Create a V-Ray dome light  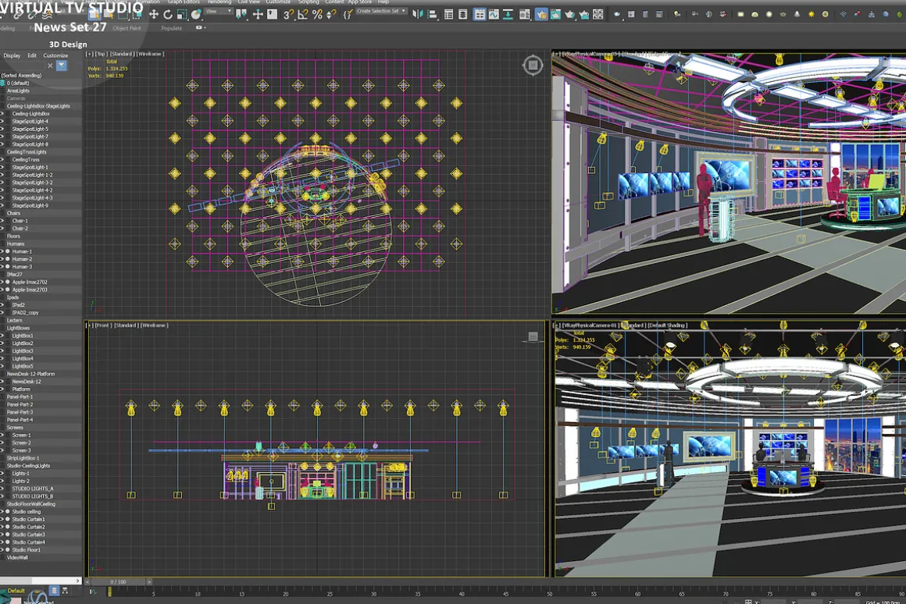(754, 14)
